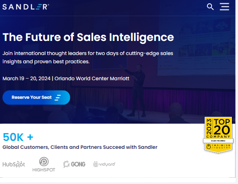Click the 50K + statistic

pyautogui.click(x=18, y=137)
